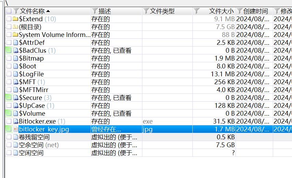Click the $Extend folder icon
This screenshot has height=178, width=292.
pyautogui.click(x=15, y=19)
